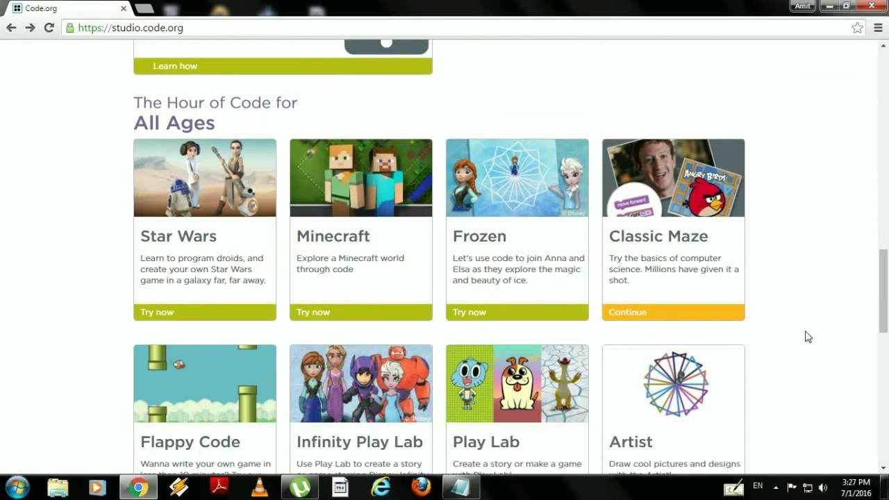The width and height of the screenshot is (889, 500).
Task: Open the Chrome menu hamburger icon
Action: 878,28
